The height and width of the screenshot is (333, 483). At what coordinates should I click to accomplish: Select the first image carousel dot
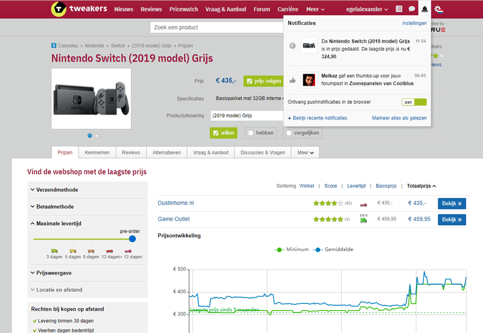(x=89, y=135)
